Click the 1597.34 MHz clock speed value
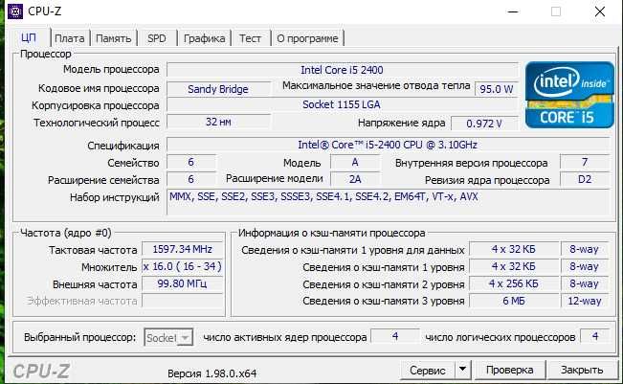This screenshot has width=623, height=384. 183,249
